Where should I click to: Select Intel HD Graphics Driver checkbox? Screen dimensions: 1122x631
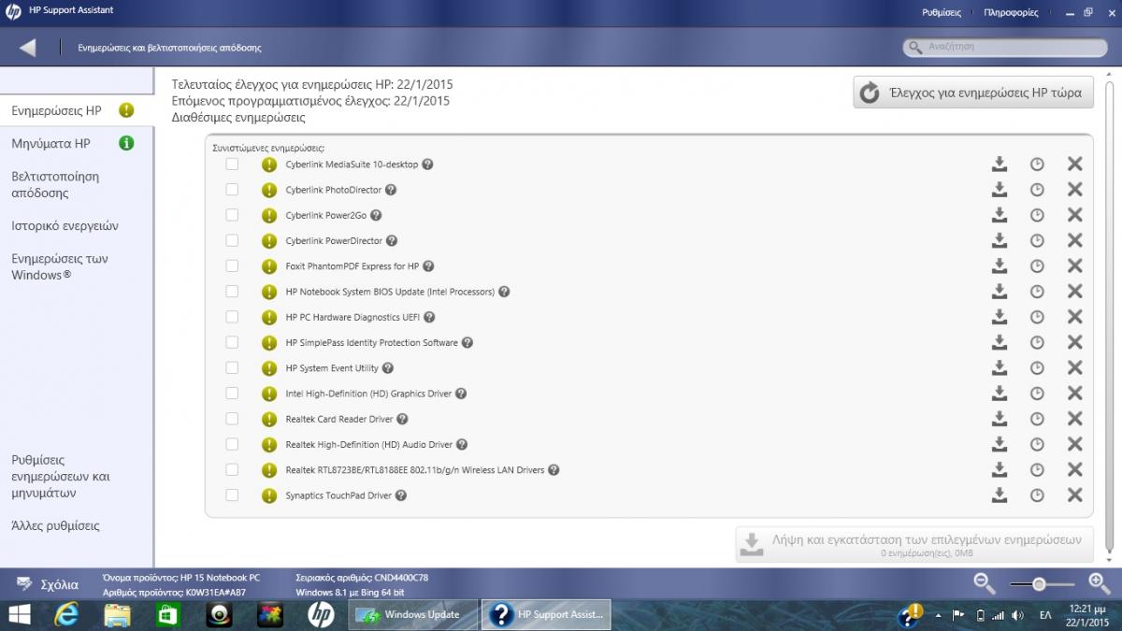pos(232,394)
